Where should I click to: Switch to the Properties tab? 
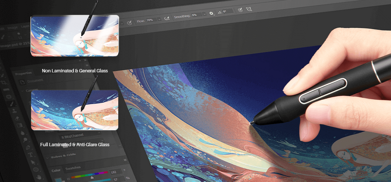click(x=23, y=73)
